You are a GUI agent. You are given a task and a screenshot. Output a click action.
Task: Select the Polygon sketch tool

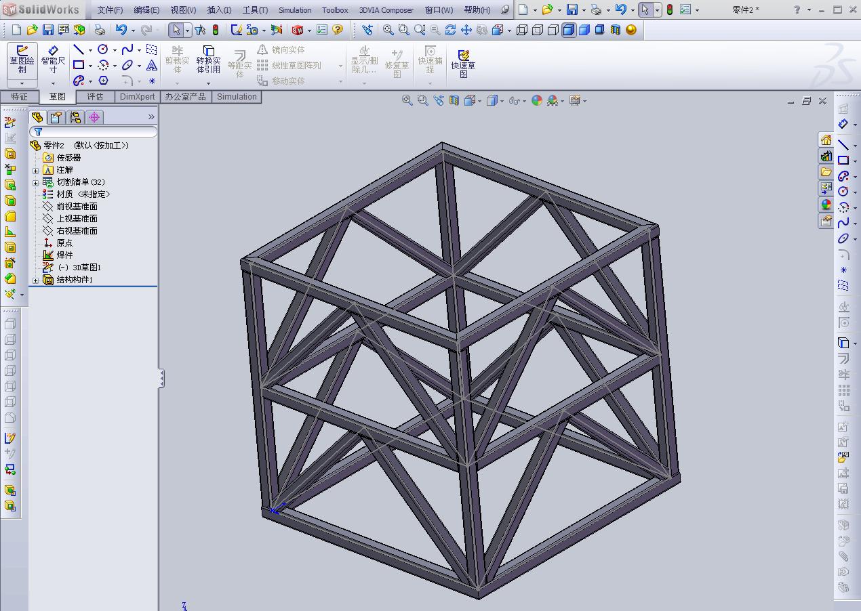[x=103, y=81]
